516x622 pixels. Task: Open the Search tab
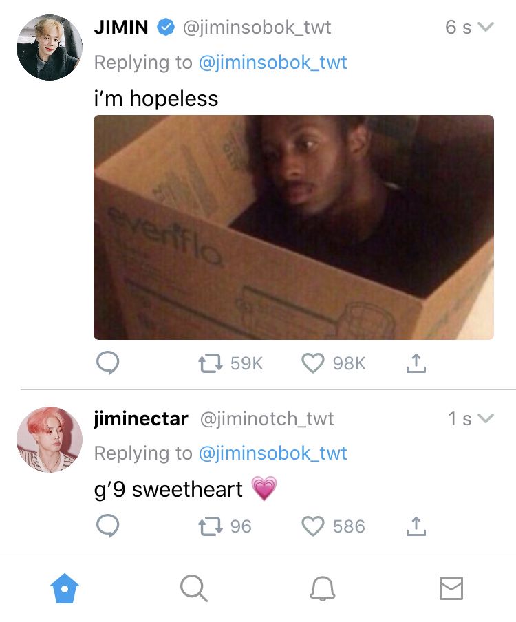(193, 589)
